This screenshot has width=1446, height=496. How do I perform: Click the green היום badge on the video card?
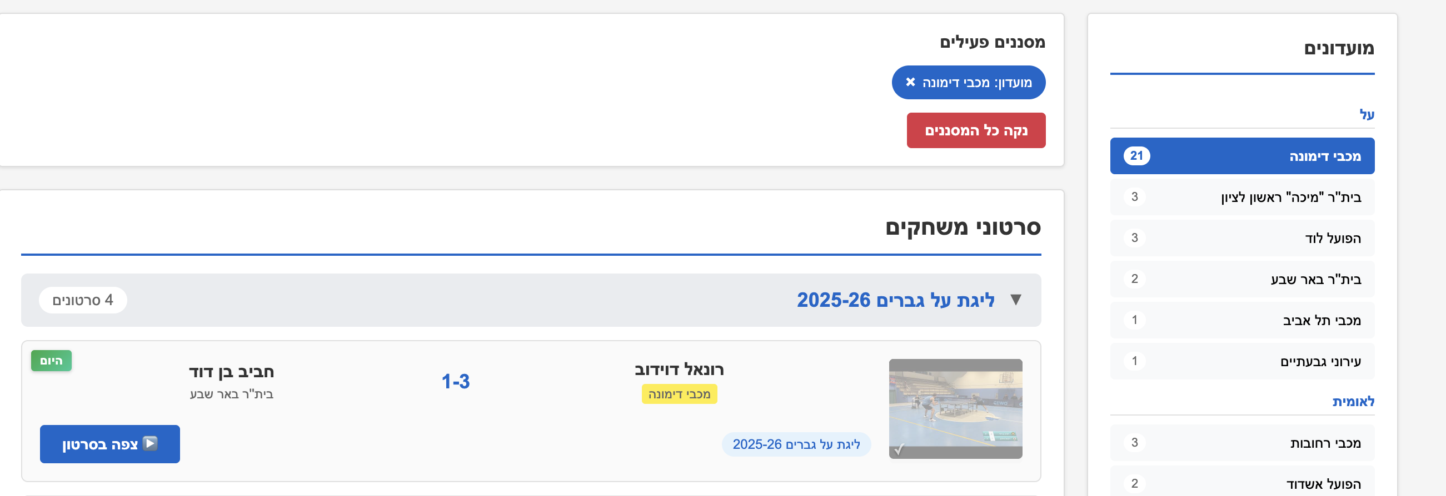point(52,361)
